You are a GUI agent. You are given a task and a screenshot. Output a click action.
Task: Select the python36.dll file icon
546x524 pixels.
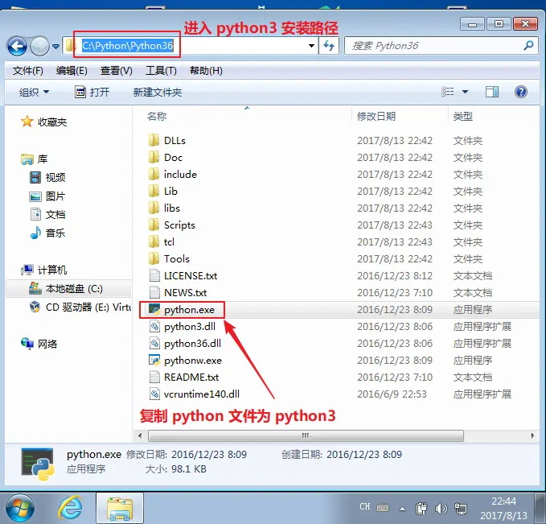154,343
